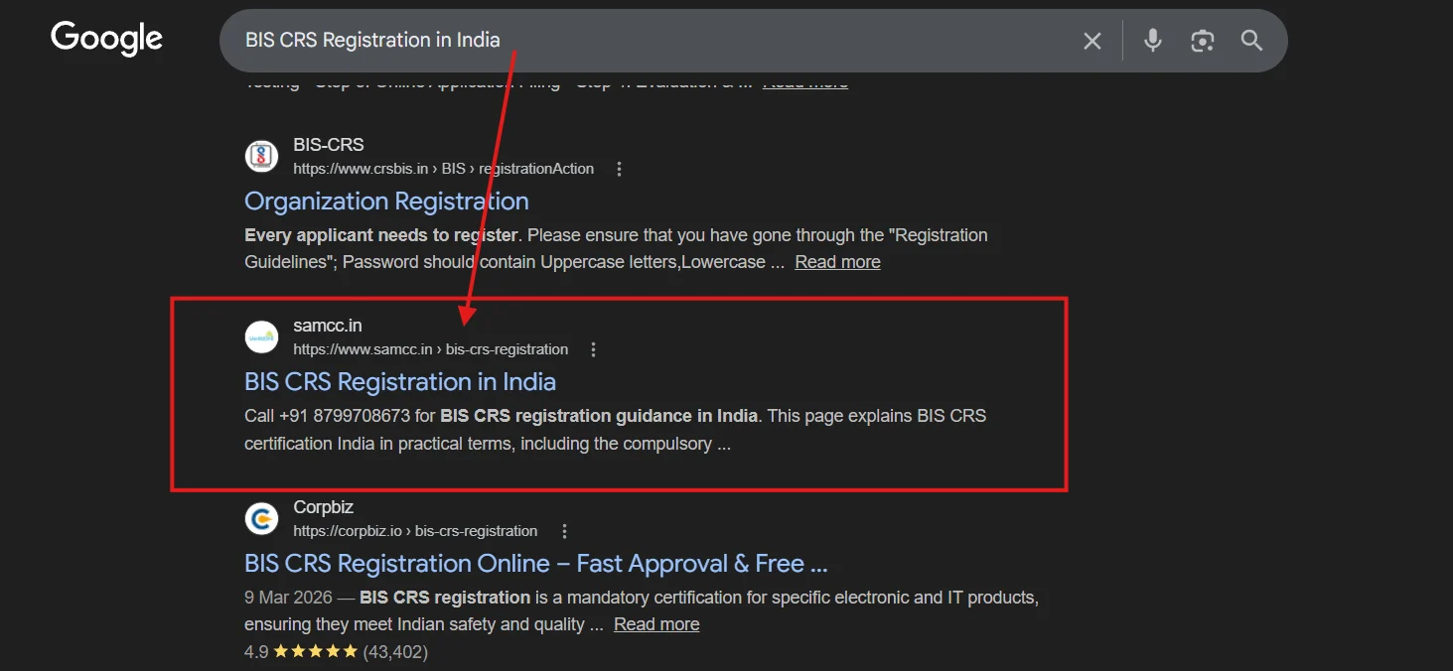The height and width of the screenshot is (671, 1453).
Task: Open BIS CRS Registration in India link
Action: tap(399, 382)
